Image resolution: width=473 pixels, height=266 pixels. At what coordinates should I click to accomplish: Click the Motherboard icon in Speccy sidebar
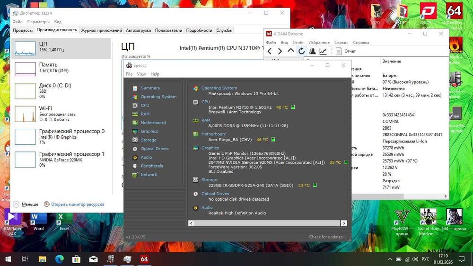point(135,123)
